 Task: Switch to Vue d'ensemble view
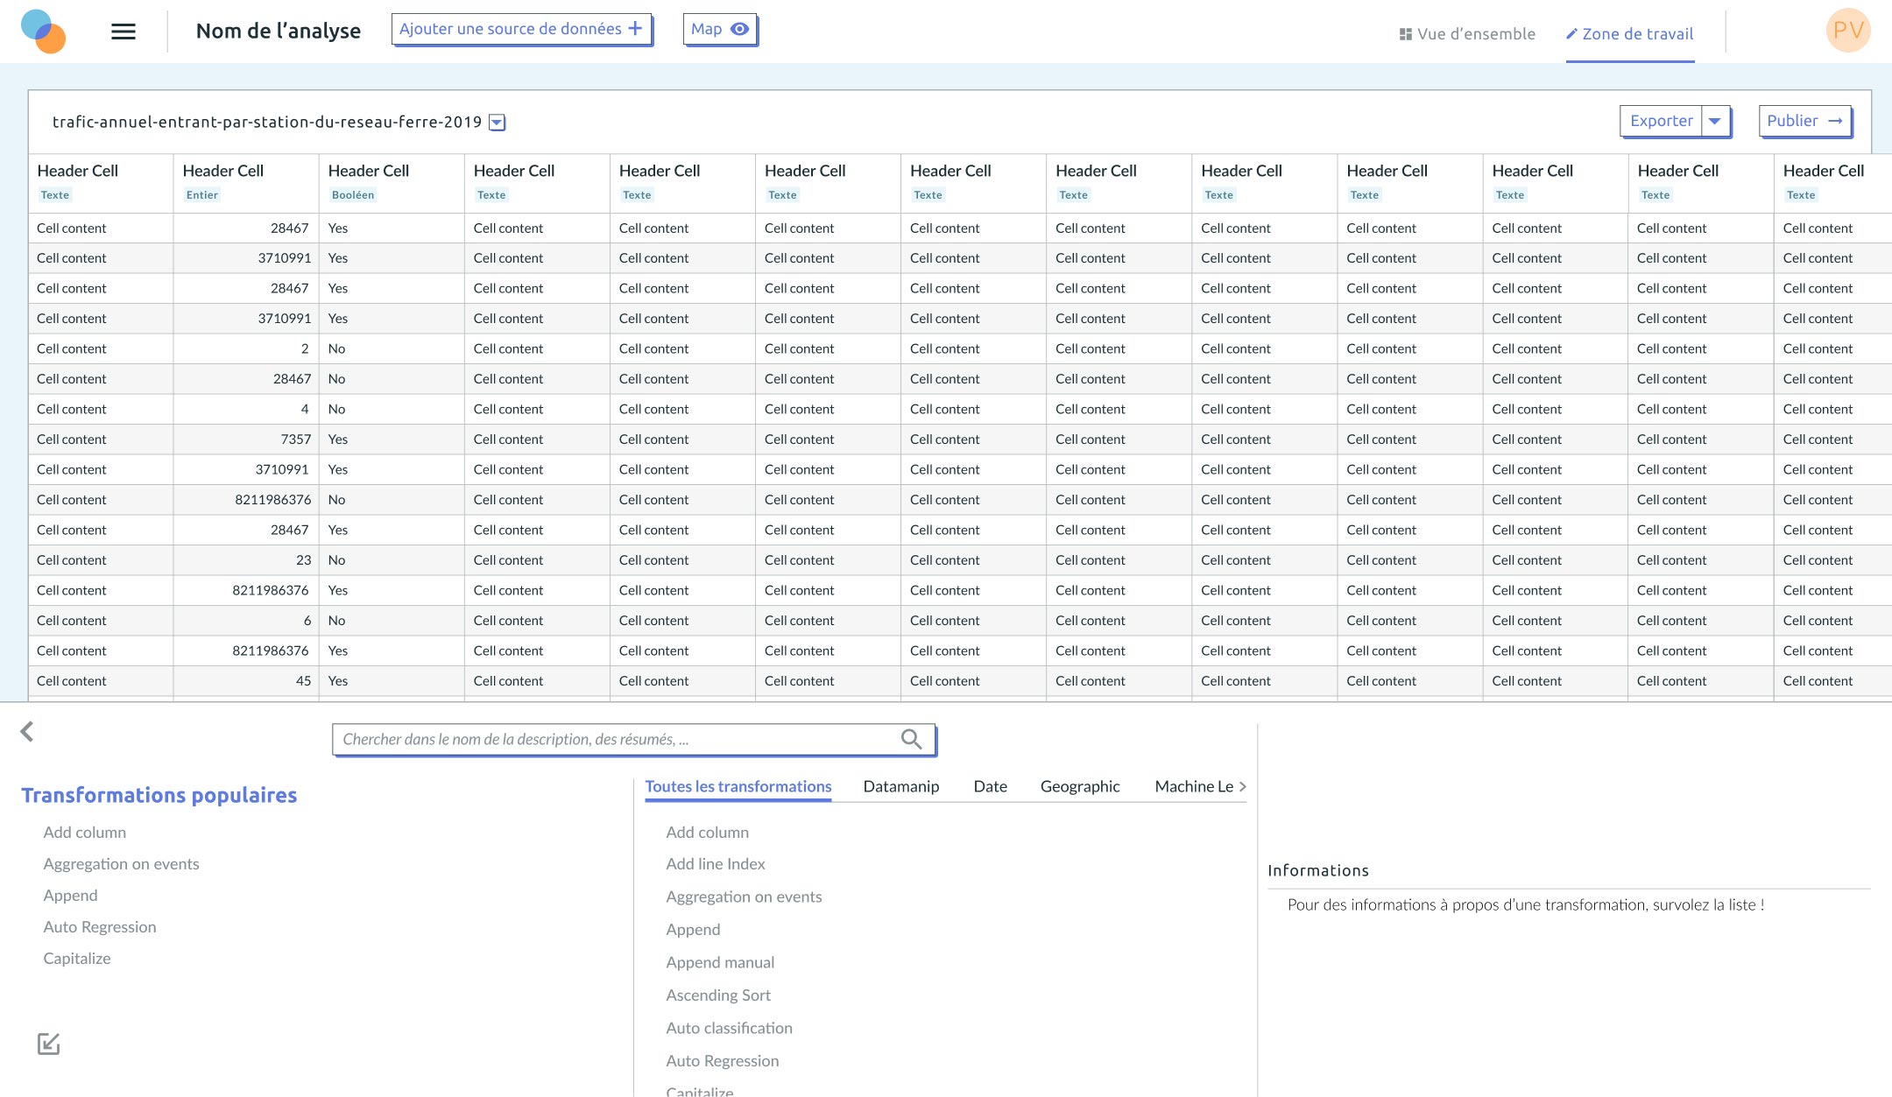click(x=1467, y=34)
